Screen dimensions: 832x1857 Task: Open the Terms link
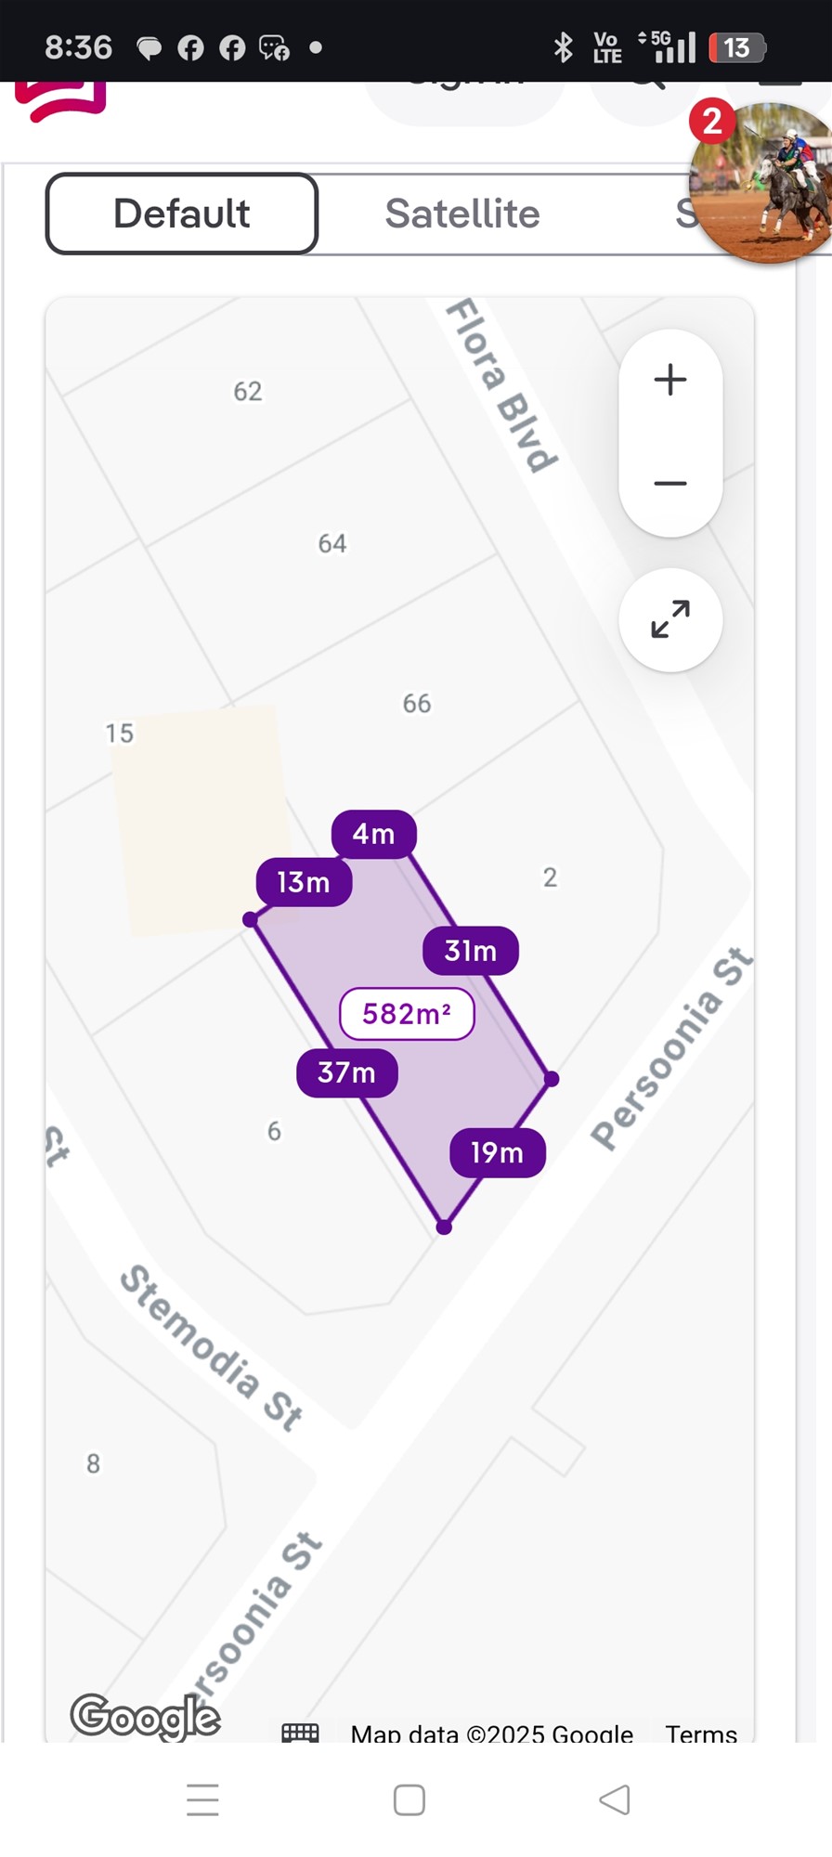pos(701,1734)
